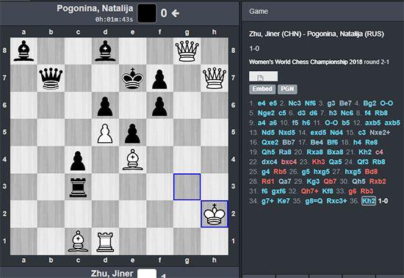Select the black pawn on c4
Screen dimensions: 404x278
pos(78,161)
